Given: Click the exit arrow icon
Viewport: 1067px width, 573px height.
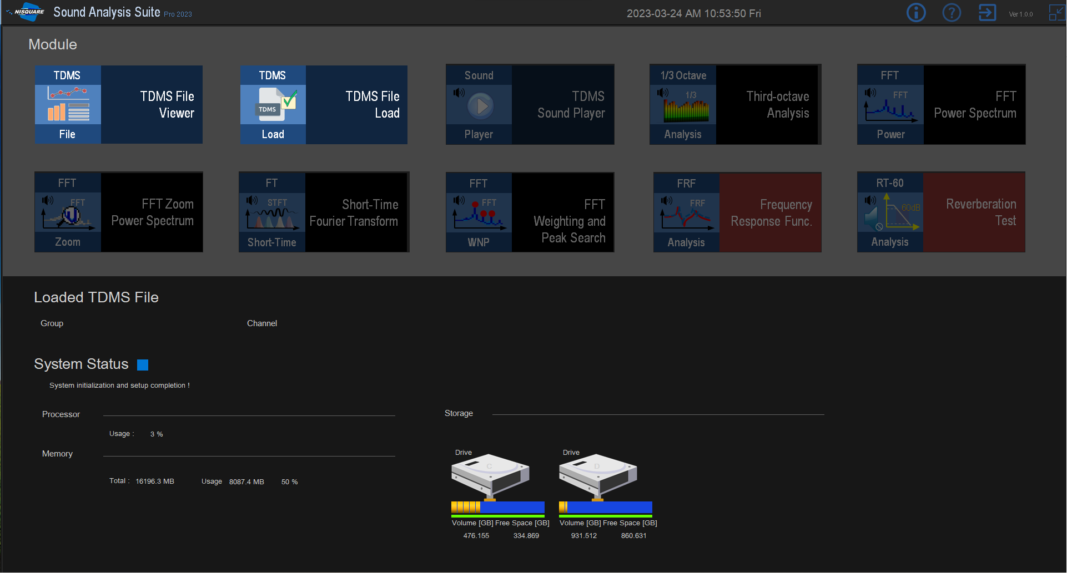Looking at the screenshot, I should (987, 12).
